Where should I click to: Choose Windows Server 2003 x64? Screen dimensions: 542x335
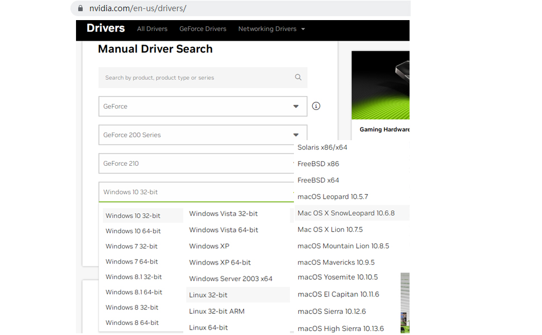pos(231,279)
